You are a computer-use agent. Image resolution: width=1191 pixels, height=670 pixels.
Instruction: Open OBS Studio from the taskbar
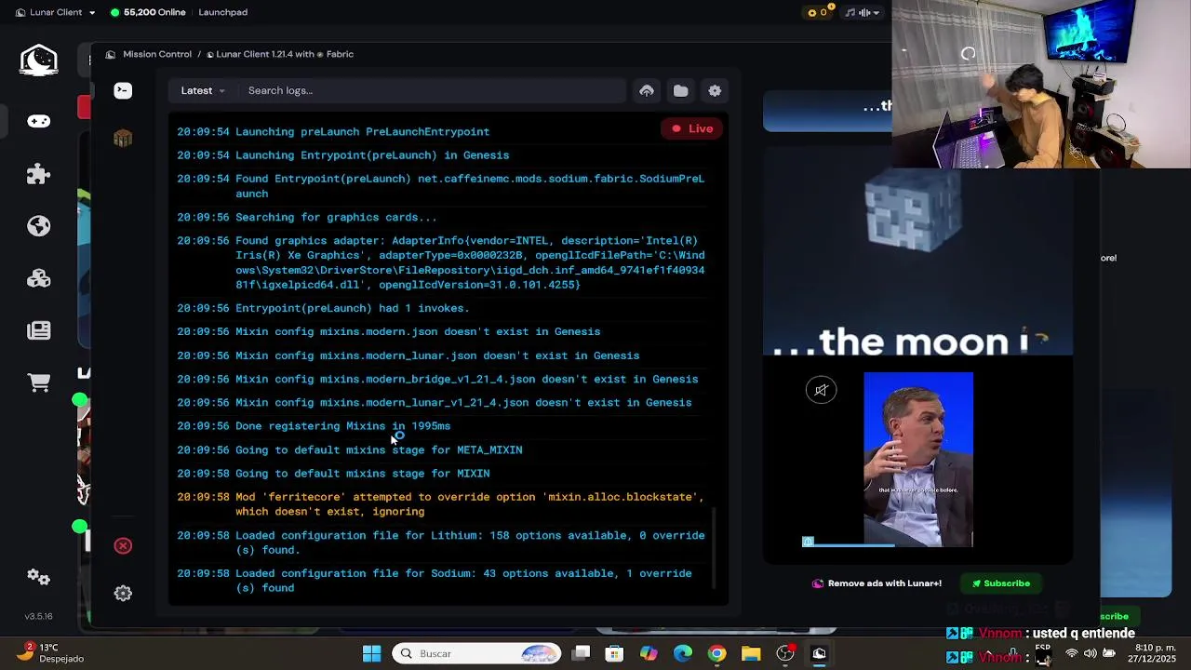pos(785,653)
